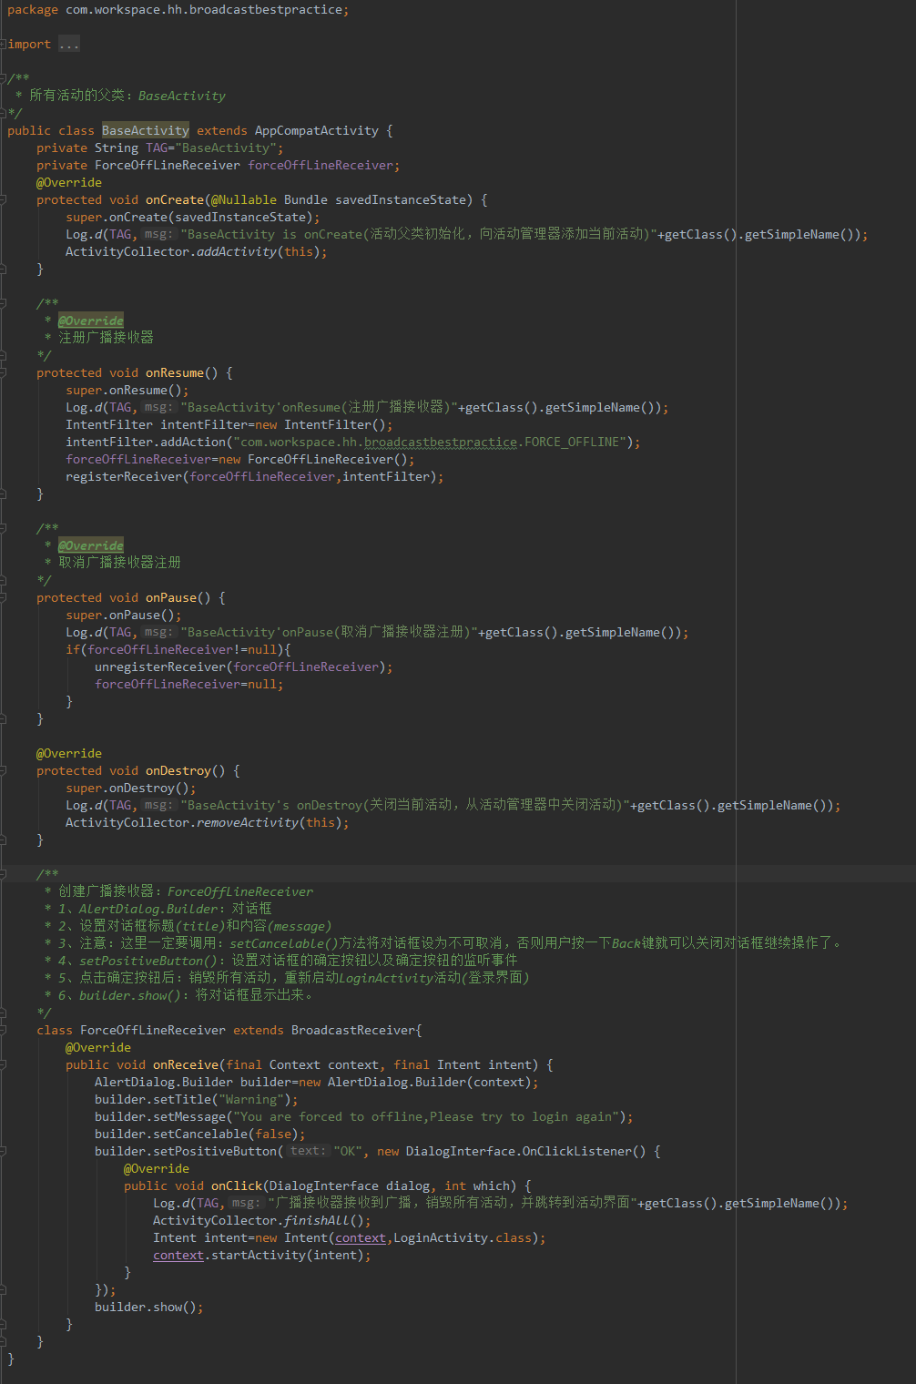
Task: Click the registerReceiver method call
Action: pyautogui.click(x=124, y=476)
